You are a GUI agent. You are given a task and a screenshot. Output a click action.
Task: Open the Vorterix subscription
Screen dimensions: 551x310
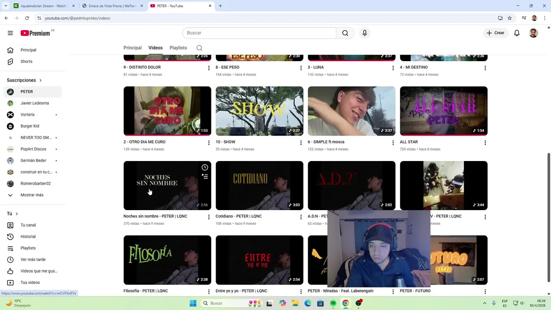point(32,115)
